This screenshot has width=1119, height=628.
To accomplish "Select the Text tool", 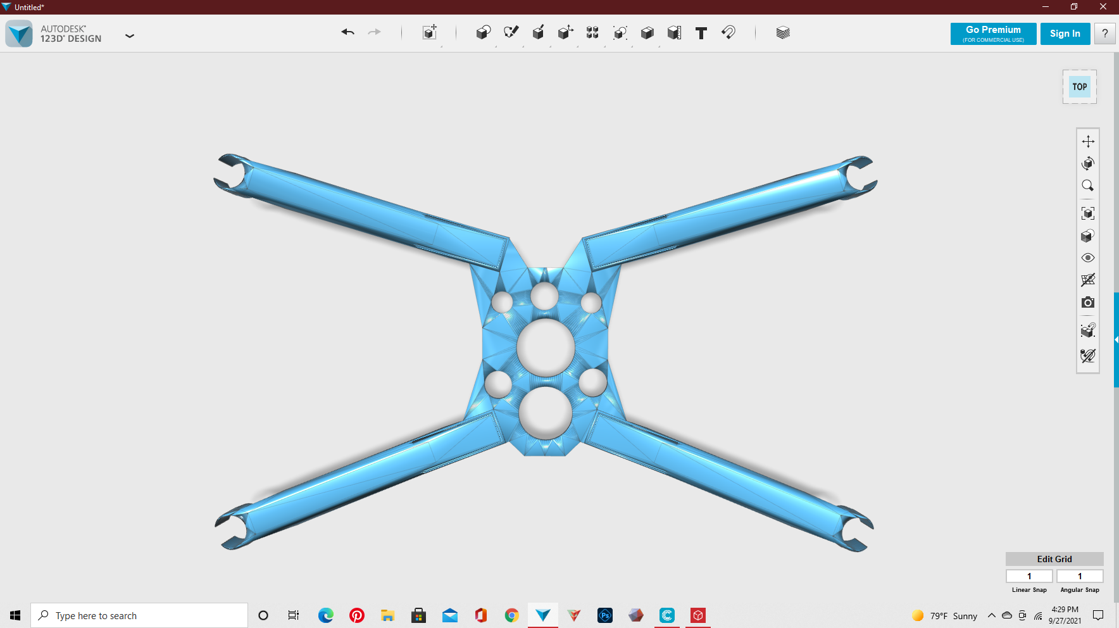I will [x=701, y=33].
